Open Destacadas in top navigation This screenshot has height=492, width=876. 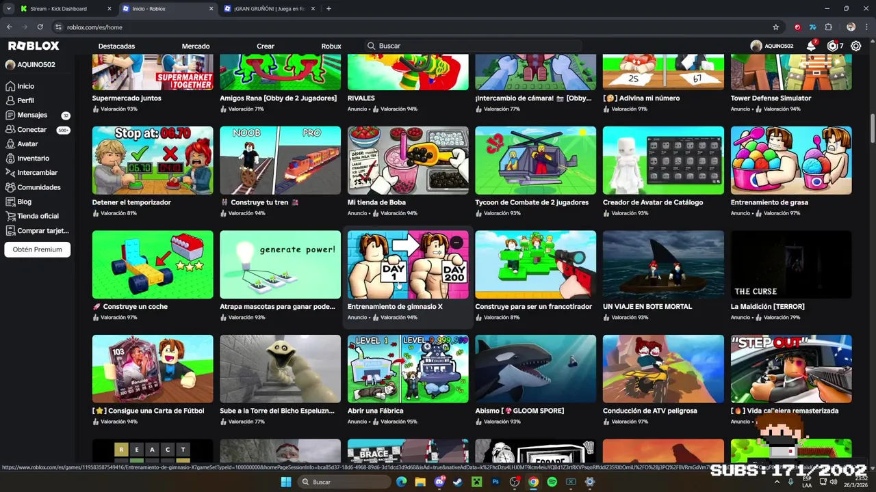(116, 46)
